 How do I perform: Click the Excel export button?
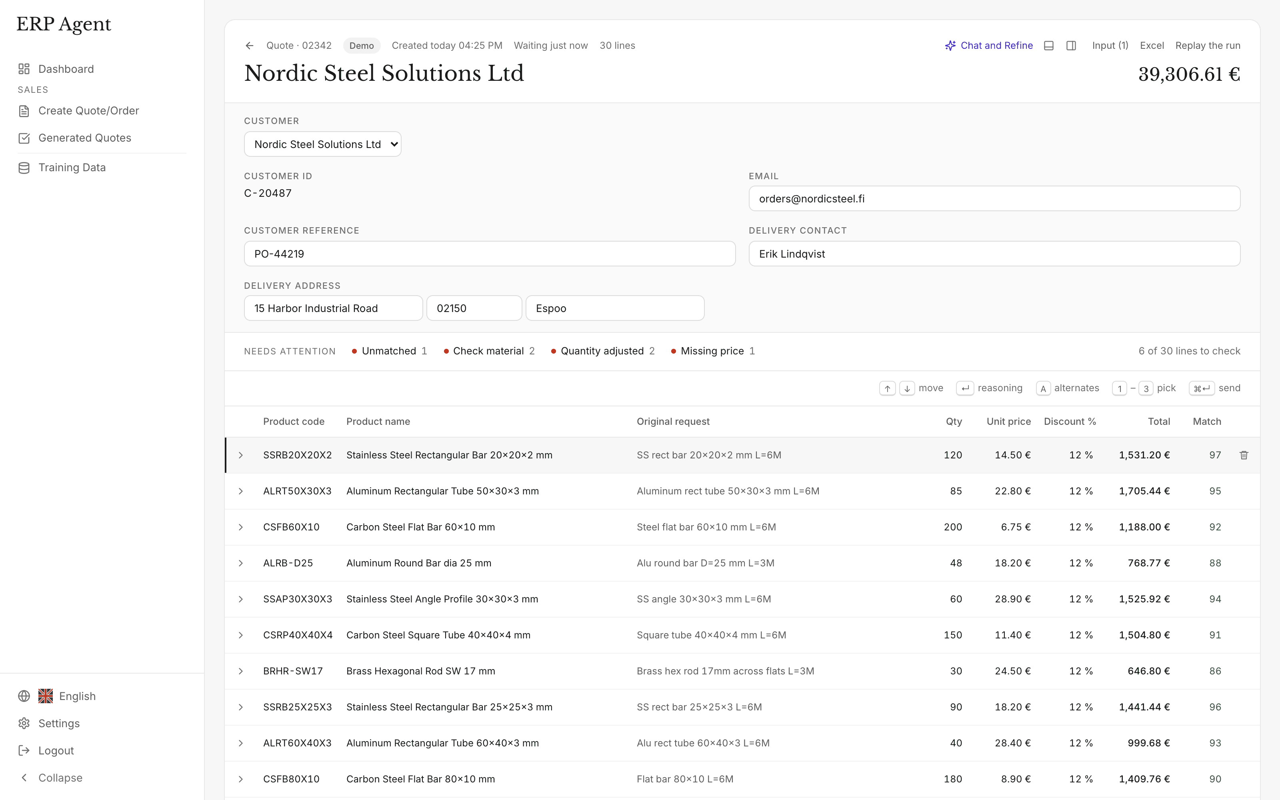click(1152, 46)
